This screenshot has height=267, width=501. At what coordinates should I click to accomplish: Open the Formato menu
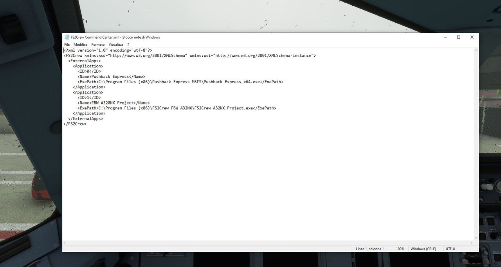(98, 45)
